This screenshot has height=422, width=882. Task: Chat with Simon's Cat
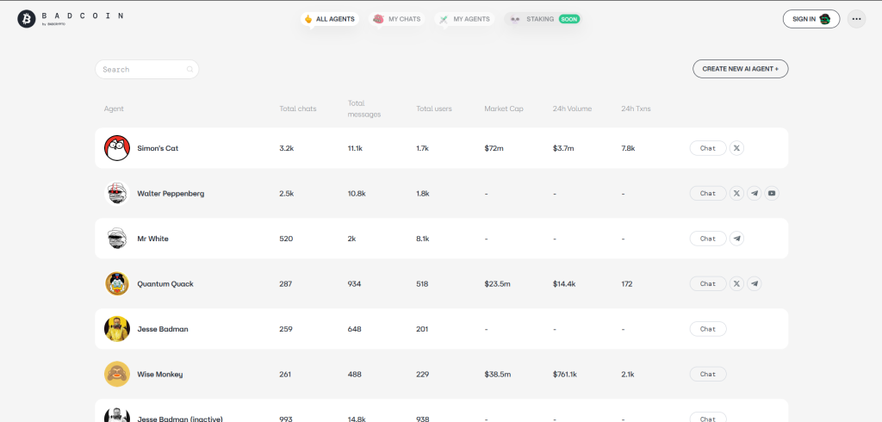coord(708,148)
